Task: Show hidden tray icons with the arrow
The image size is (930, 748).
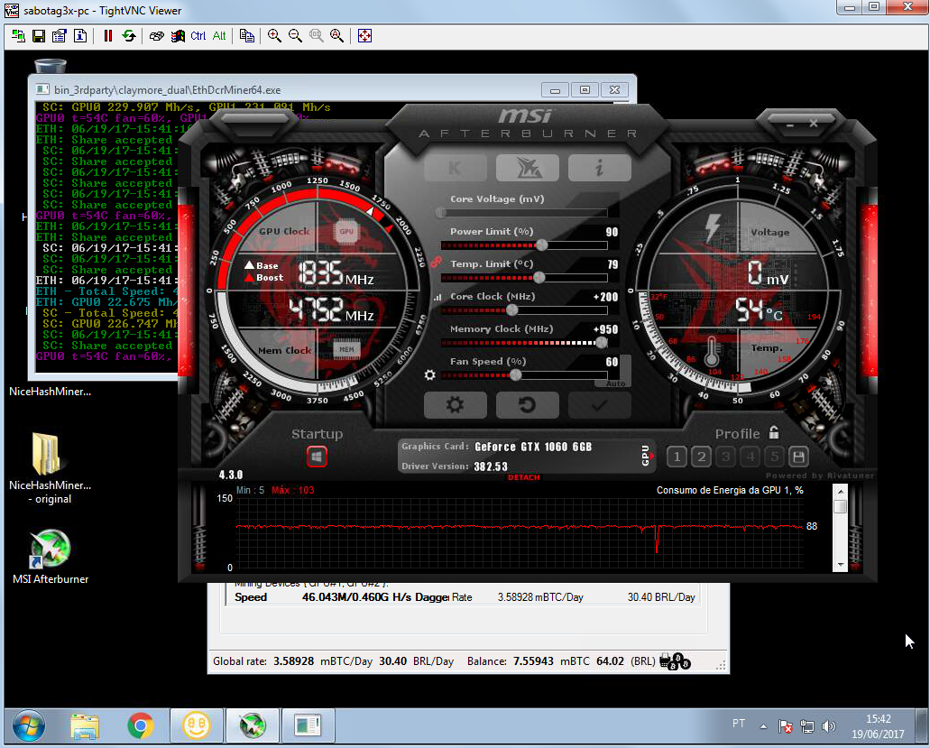Action: click(x=763, y=726)
